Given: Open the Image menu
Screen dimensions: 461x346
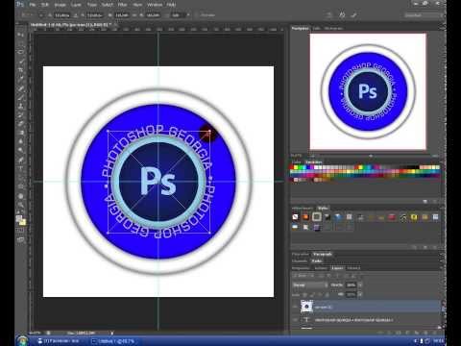Looking at the screenshot, I should (60, 5).
